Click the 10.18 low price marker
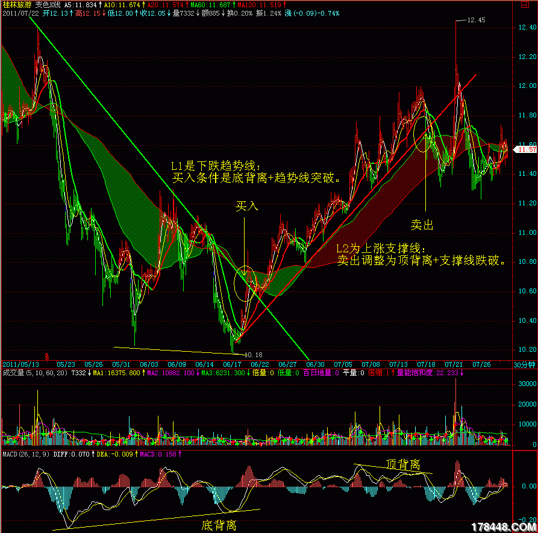The height and width of the screenshot is (533, 538). click(255, 355)
